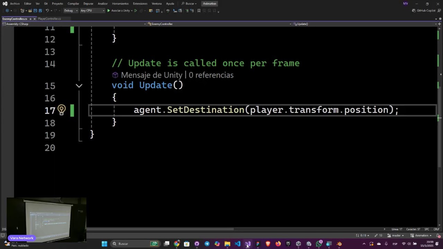Click the Navigate Backward icon
The height and width of the screenshot is (249, 443).
[7, 11]
